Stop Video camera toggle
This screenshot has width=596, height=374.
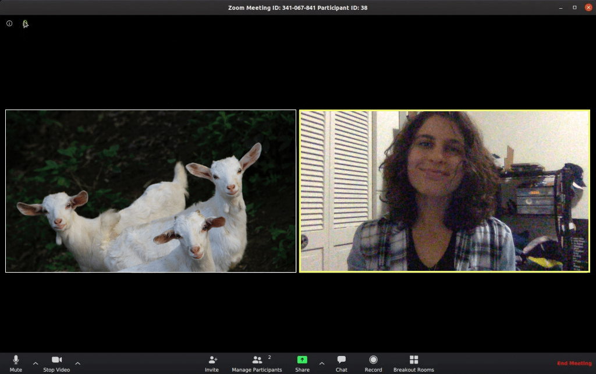pos(56,362)
